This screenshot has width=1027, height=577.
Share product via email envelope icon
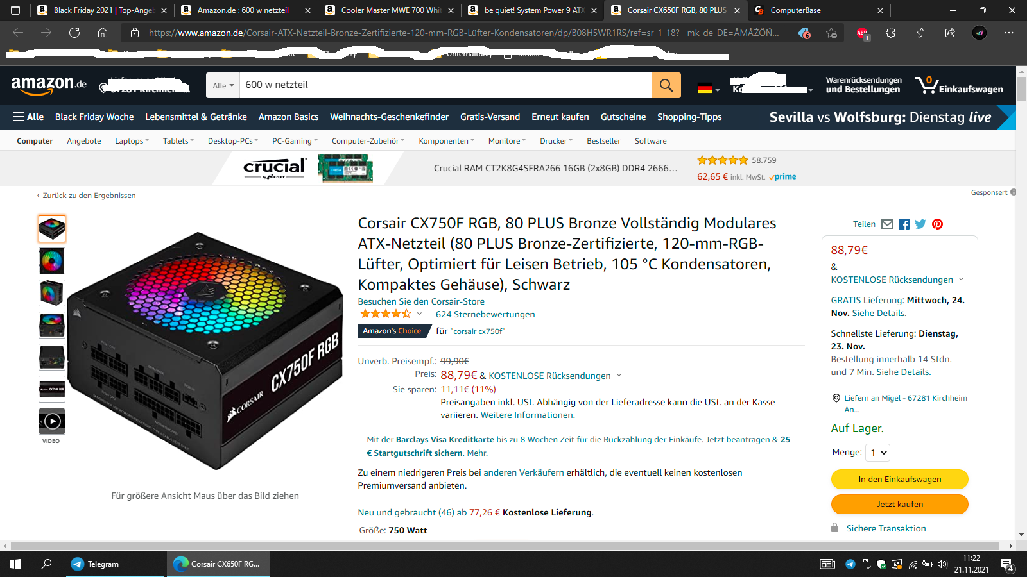click(887, 224)
